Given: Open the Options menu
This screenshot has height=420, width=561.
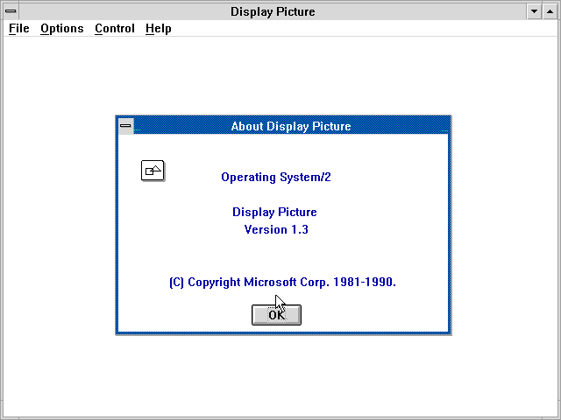Looking at the screenshot, I should pos(62,29).
